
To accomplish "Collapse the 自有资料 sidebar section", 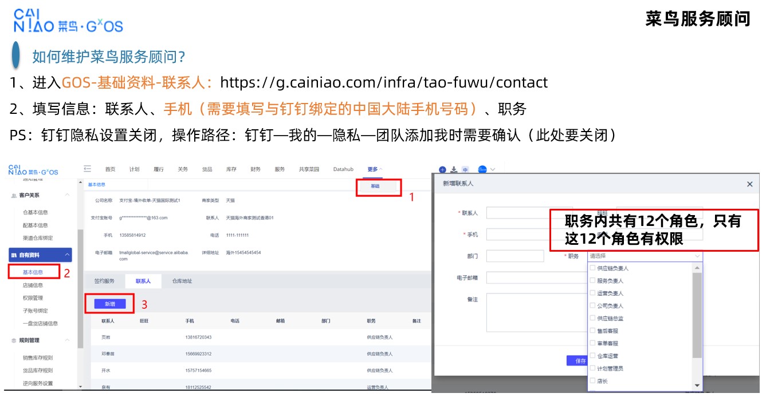I will (68, 255).
